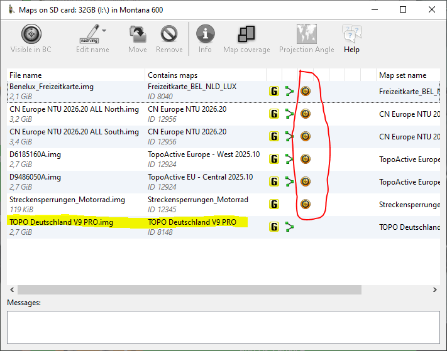This screenshot has width=447, height=351.
Task: Open Help from the toolbar
Action: (x=351, y=39)
